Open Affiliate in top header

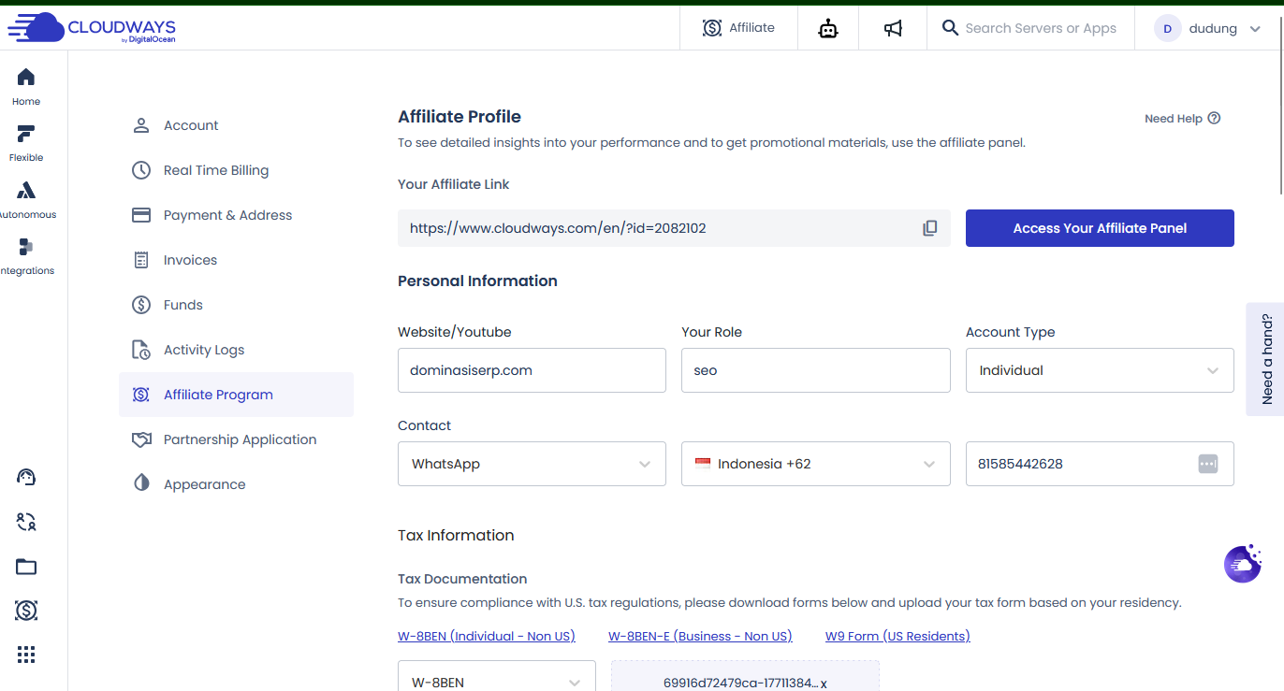(739, 28)
